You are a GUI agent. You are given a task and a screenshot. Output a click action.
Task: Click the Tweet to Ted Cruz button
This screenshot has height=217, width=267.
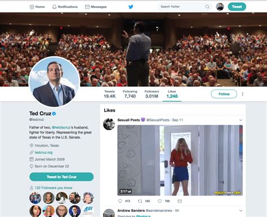coord(61,177)
